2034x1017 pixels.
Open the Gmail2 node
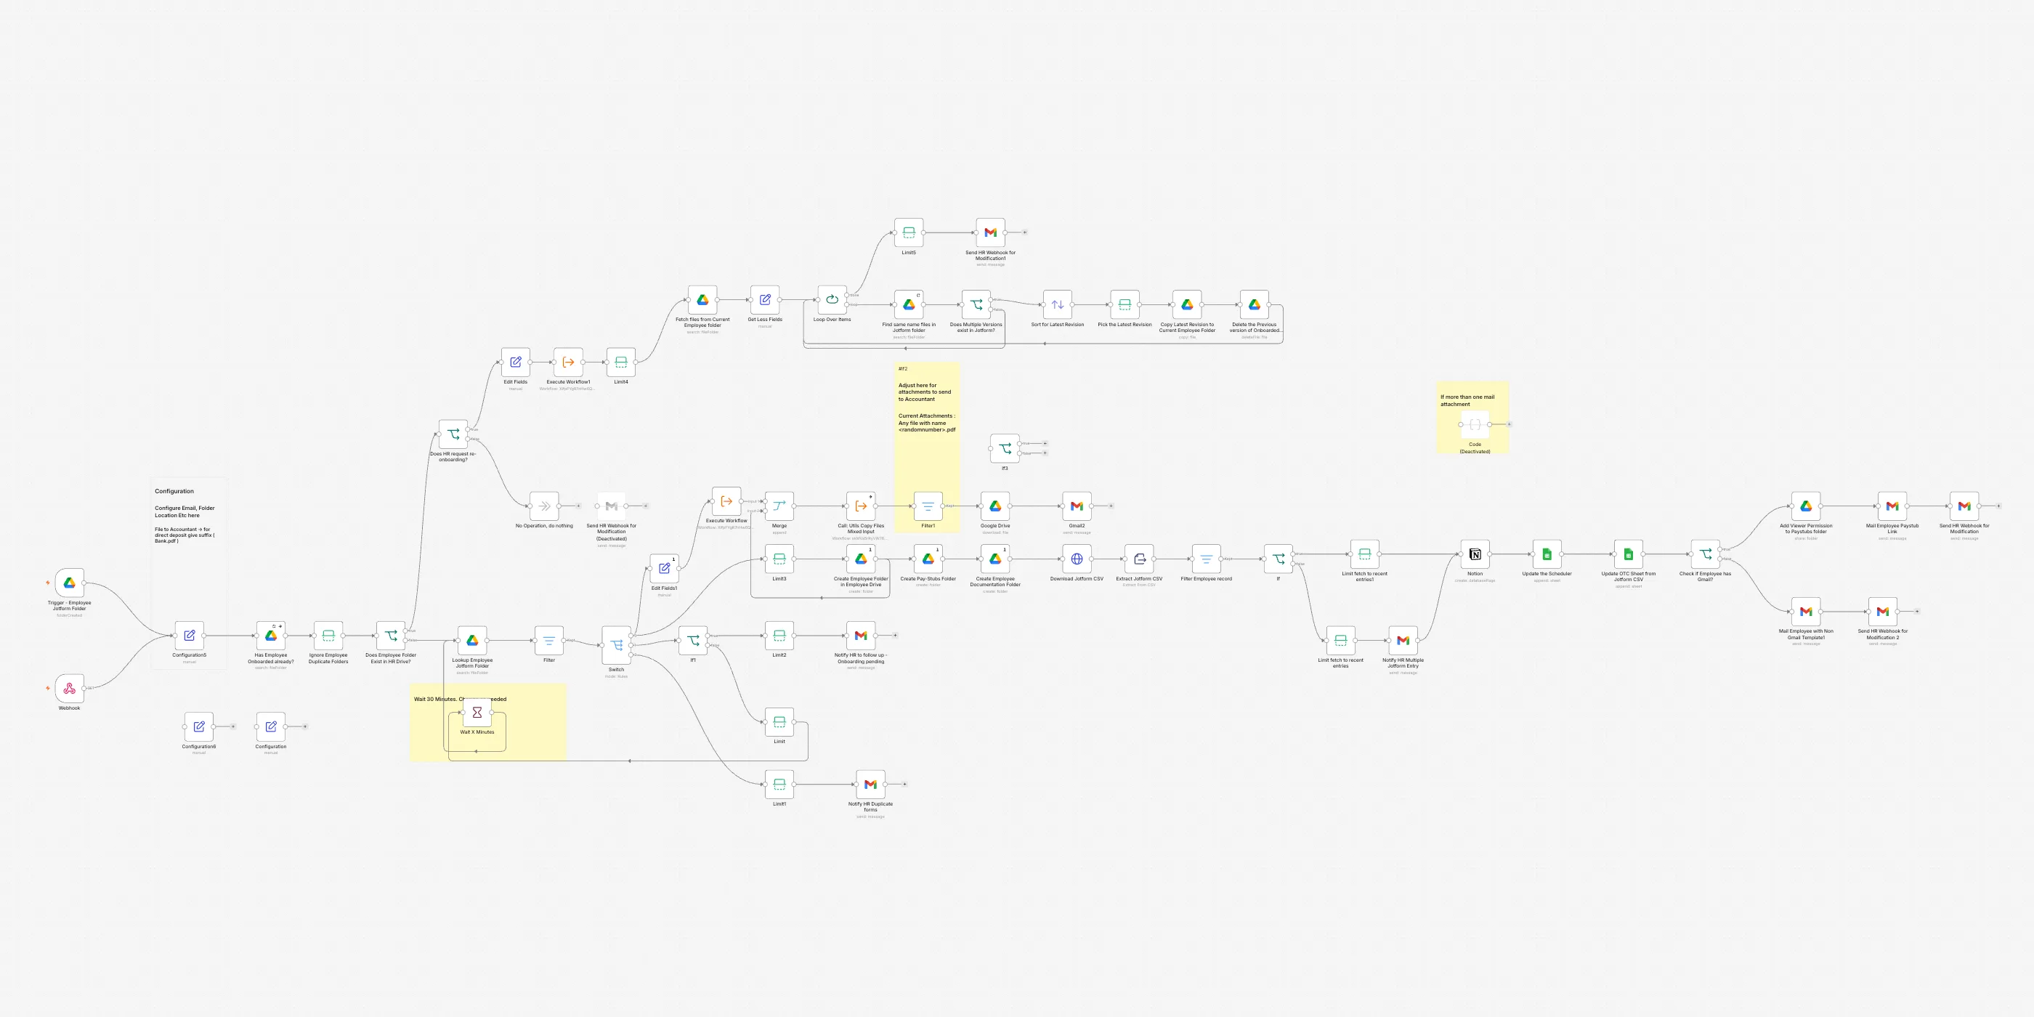click(x=1077, y=506)
